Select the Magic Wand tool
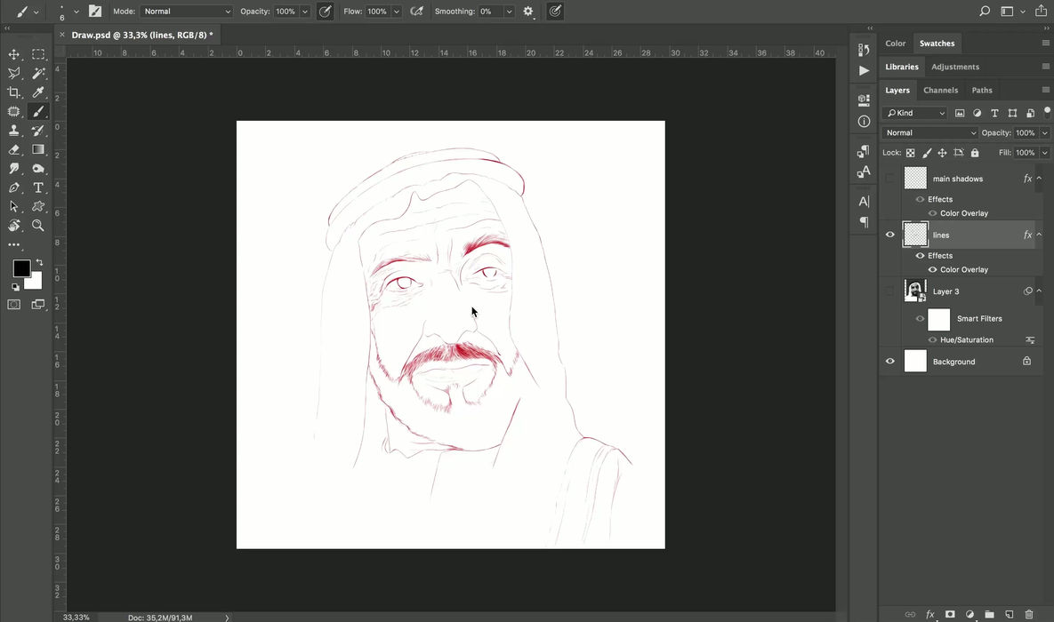Image resolution: width=1054 pixels, height=622 pixels. (x=38, y=74)
